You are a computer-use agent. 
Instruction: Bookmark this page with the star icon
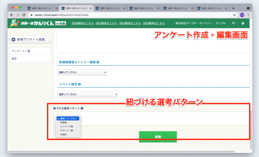coord(235,15)
